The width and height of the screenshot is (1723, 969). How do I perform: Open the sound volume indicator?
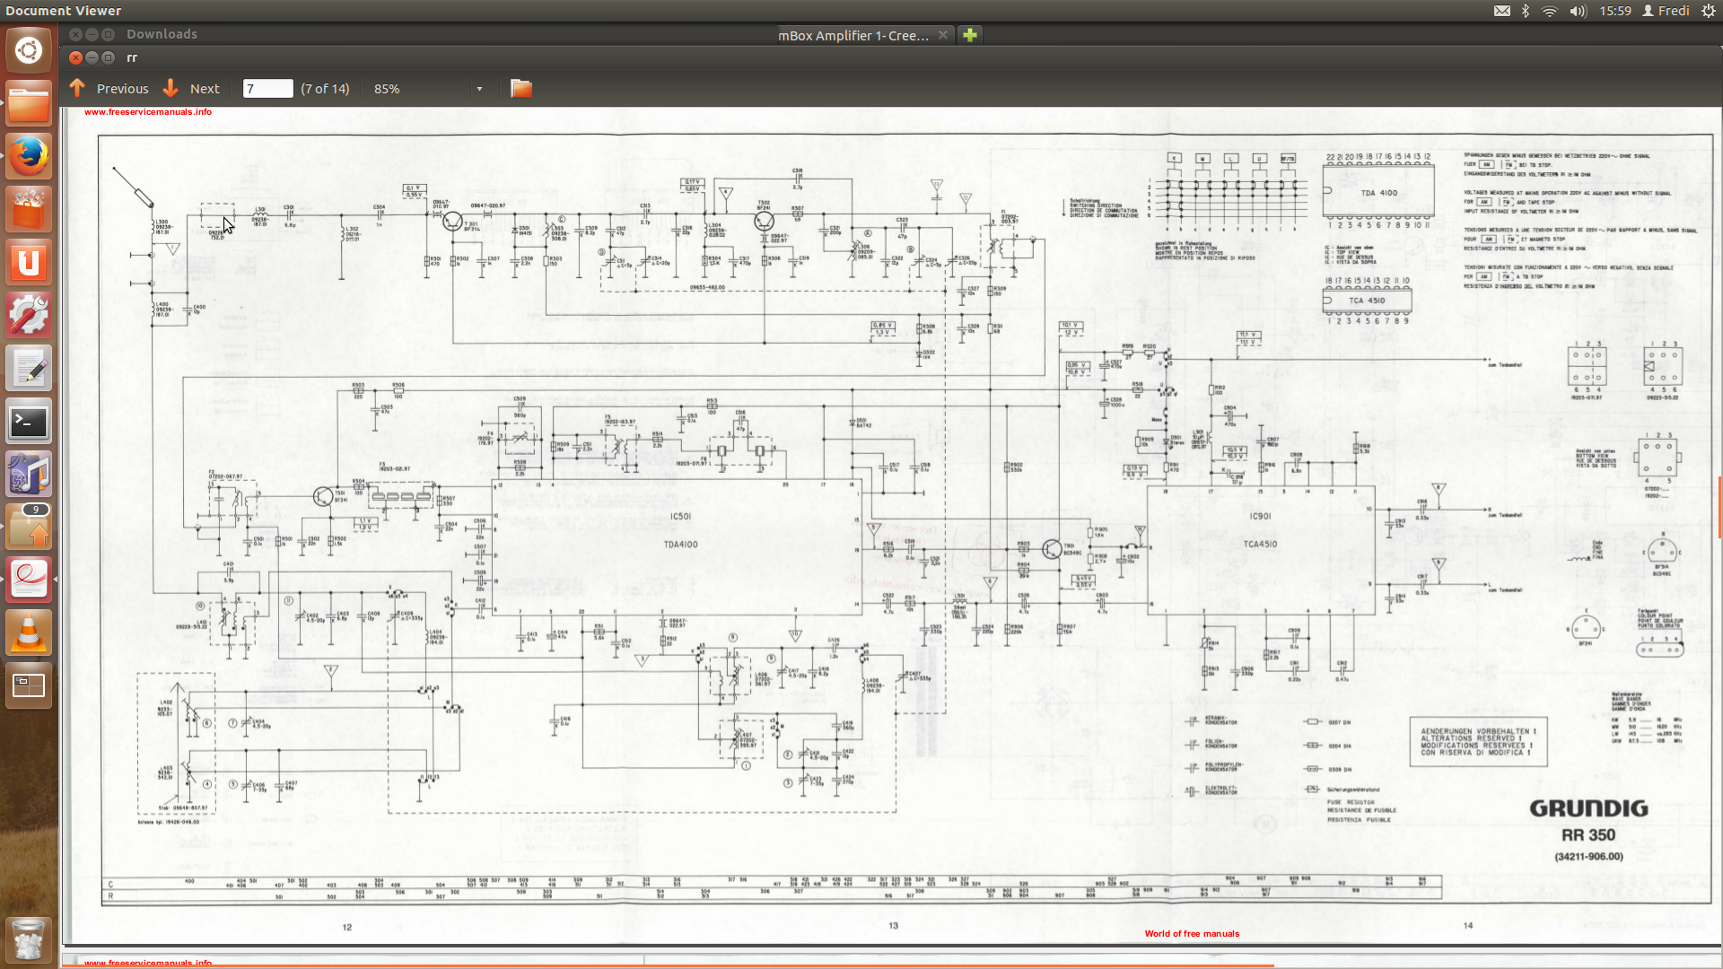pos(1579,11)
